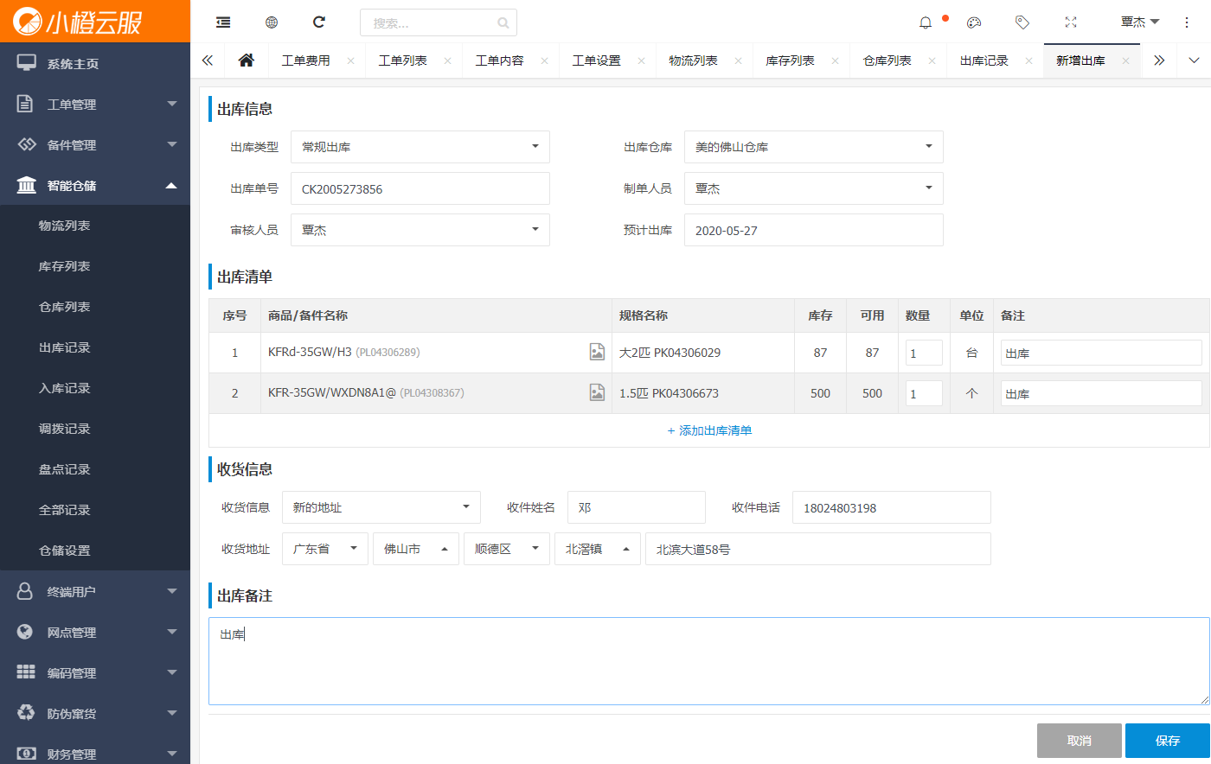Switch to the 出库记录 tab
This screenshot has width=1211, height=764.
coord(984,60)
